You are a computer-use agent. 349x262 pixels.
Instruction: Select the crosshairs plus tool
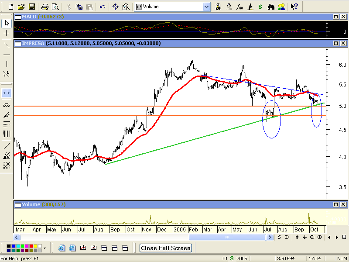(7, 33)
